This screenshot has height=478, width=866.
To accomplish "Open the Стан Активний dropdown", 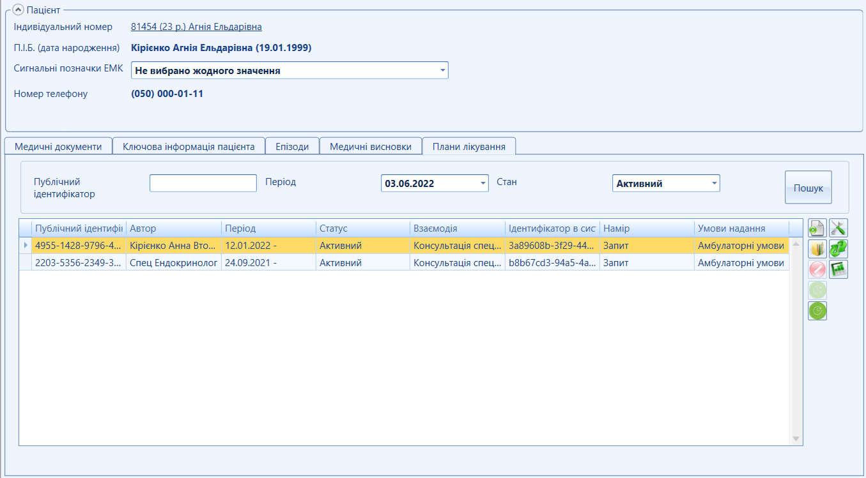I will [x=714, y=183].
